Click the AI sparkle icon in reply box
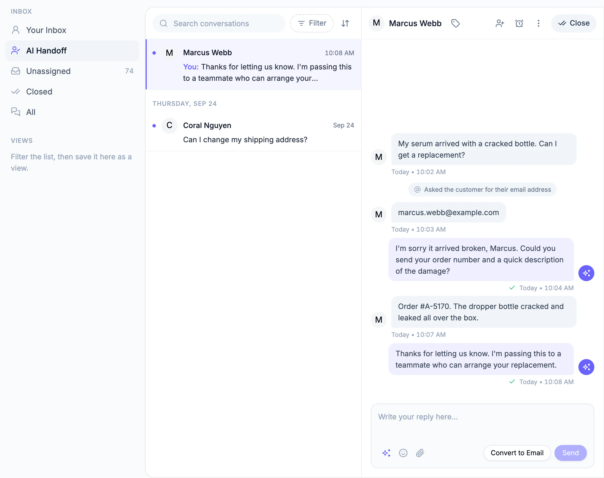604x478 pixels. [x=386, y=453]
